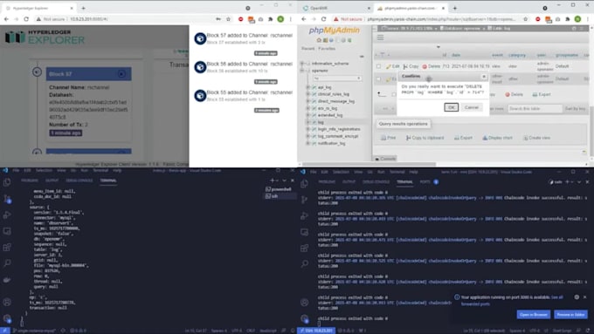Switch to PROBLEMS tab in left VS Code

pos(30,181)
